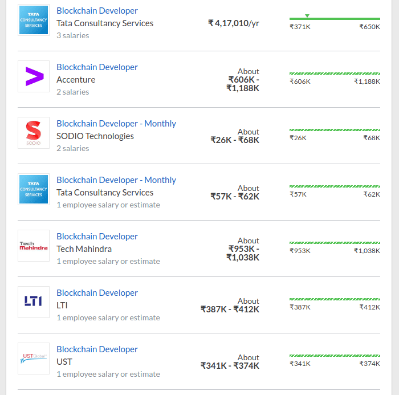Click the Accenture striped salary range bar

335,74
